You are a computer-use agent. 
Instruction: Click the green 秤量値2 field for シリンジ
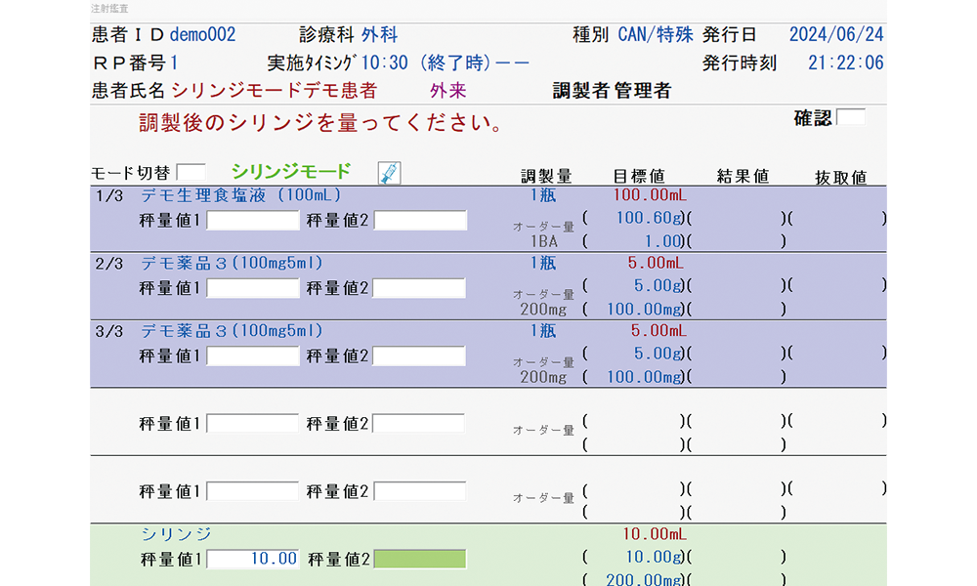pos(420,560)
